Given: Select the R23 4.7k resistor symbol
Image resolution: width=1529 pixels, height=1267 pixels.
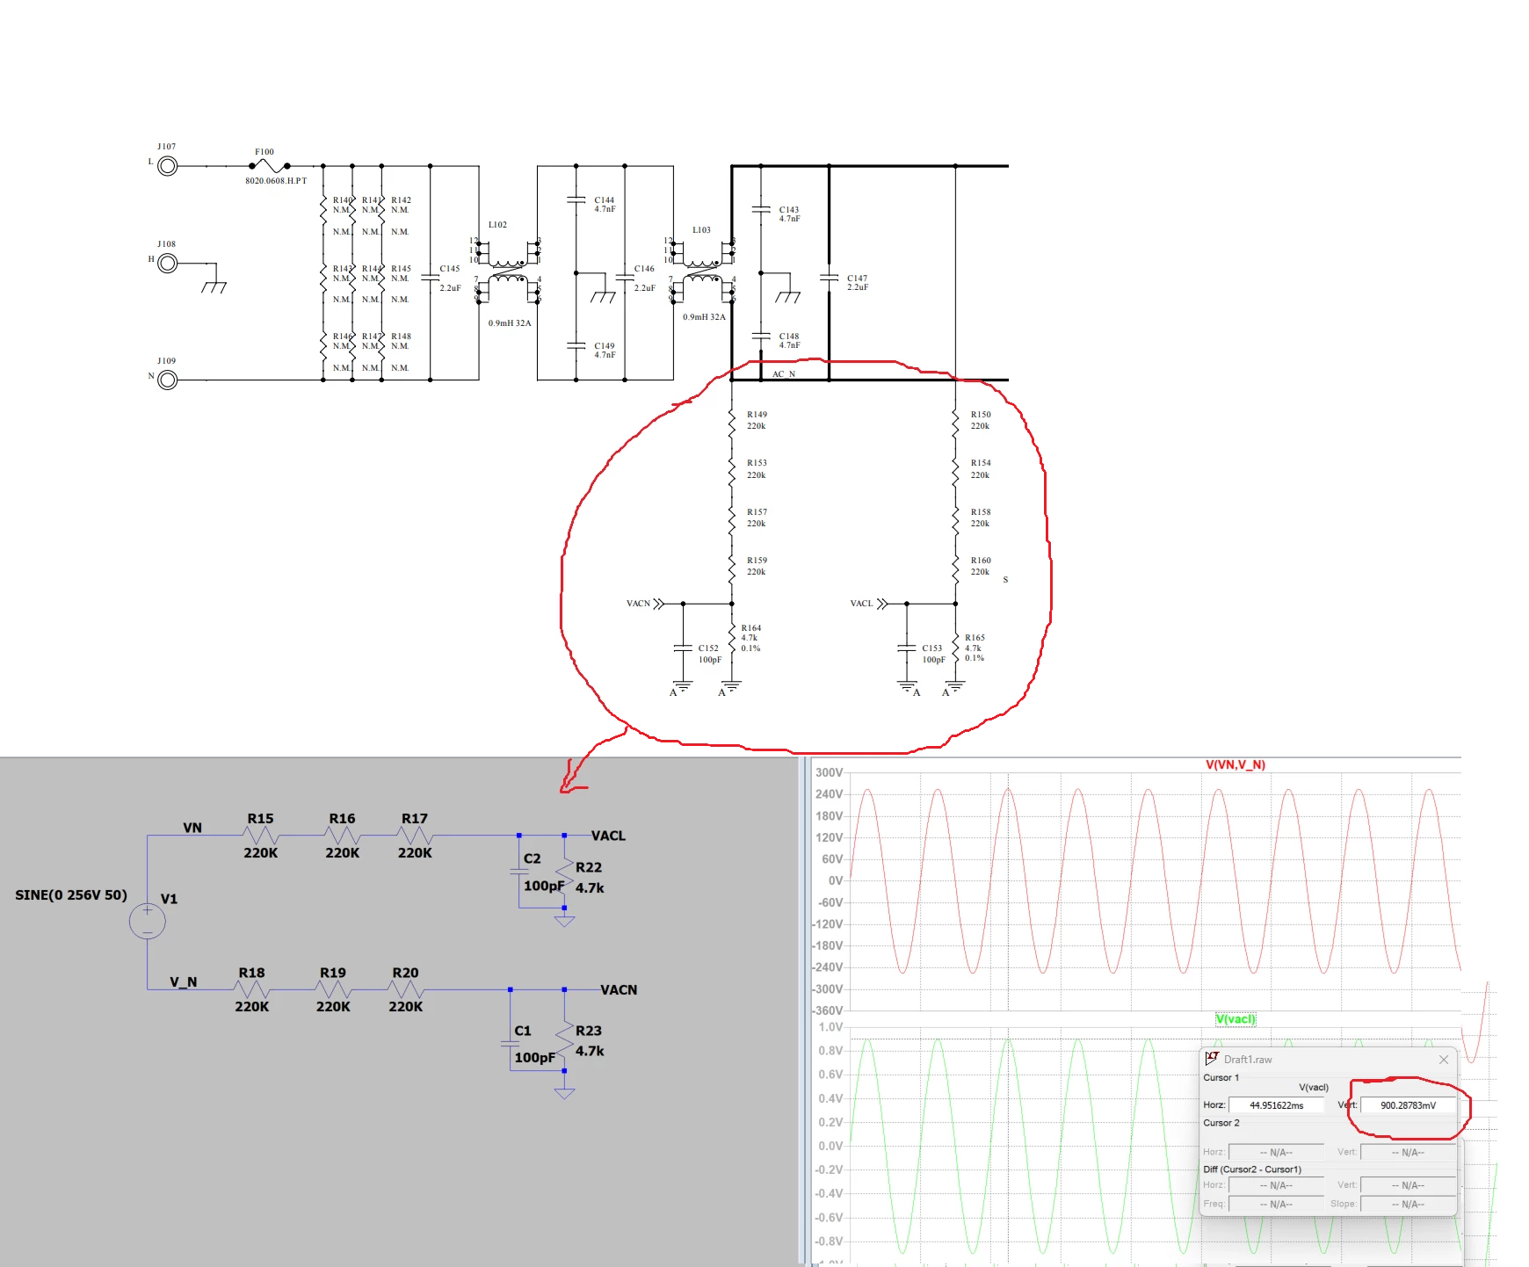Looking at the screenshot, I should (564, 1040).
